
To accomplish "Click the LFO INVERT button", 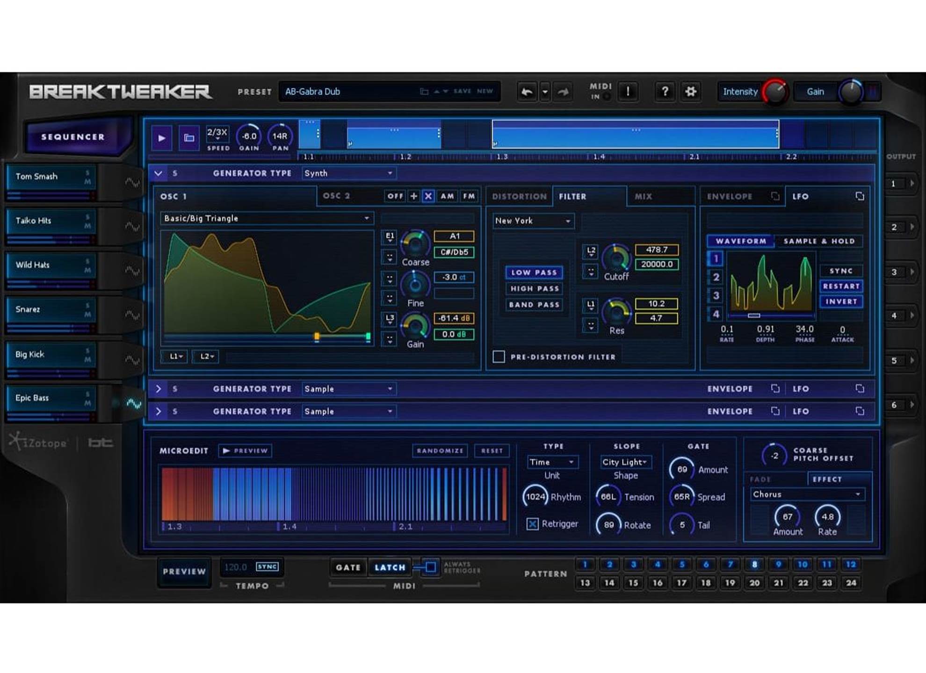I will tap(841, 302).
